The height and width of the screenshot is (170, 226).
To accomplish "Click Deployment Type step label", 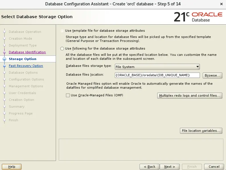I will pyautogui.click(x=23, y=45).
